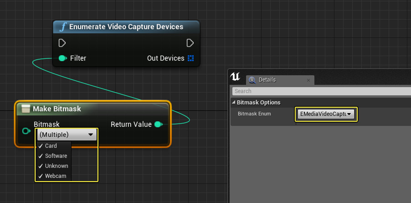This screenshot has width=411, height=203.
Task: Click the Return Value output pin
Action: coord(159,124)
